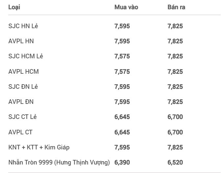This screenshot has width=221, height=173.
Task: Click the "KNT + KTT + Kim Giáp" label
Action: click(x=39, y=147)
